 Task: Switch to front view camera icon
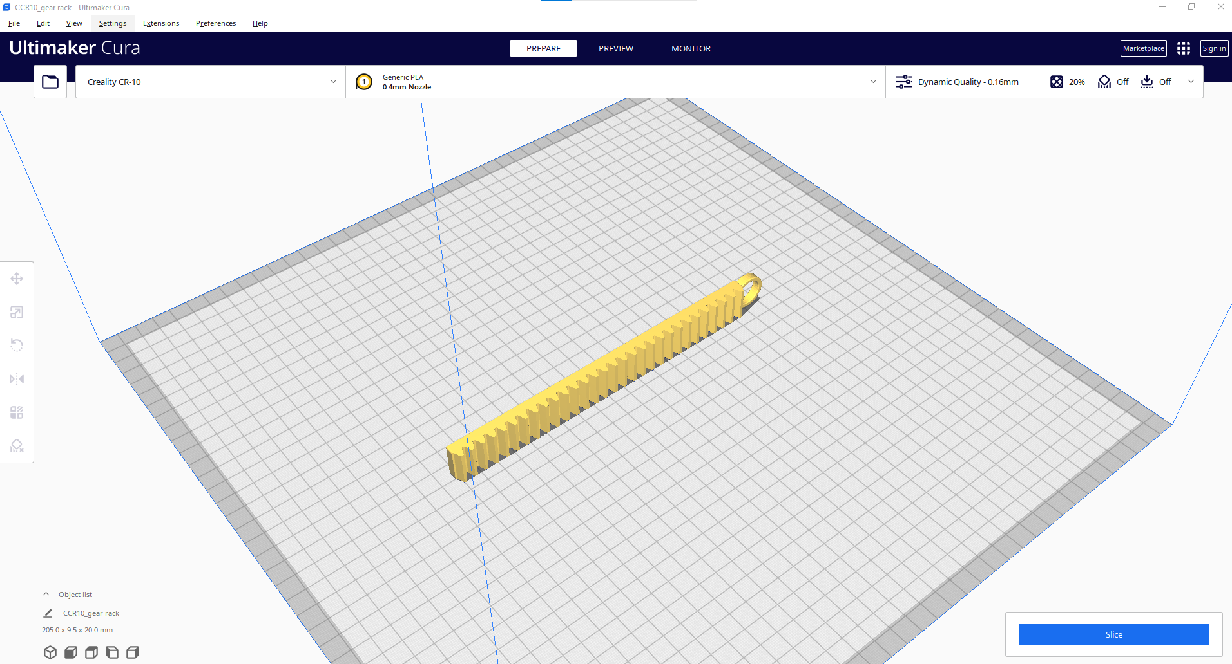click(71, 652)
